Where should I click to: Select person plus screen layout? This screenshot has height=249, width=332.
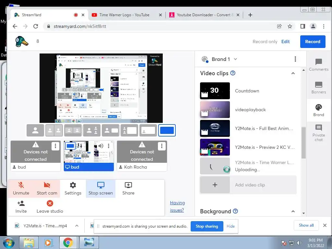(111, 130)
